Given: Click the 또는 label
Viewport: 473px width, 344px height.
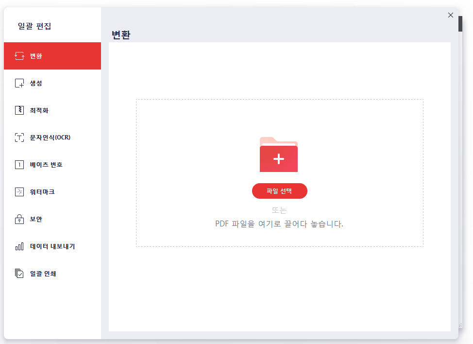Looking at the screenshot, I should (279, 210).
